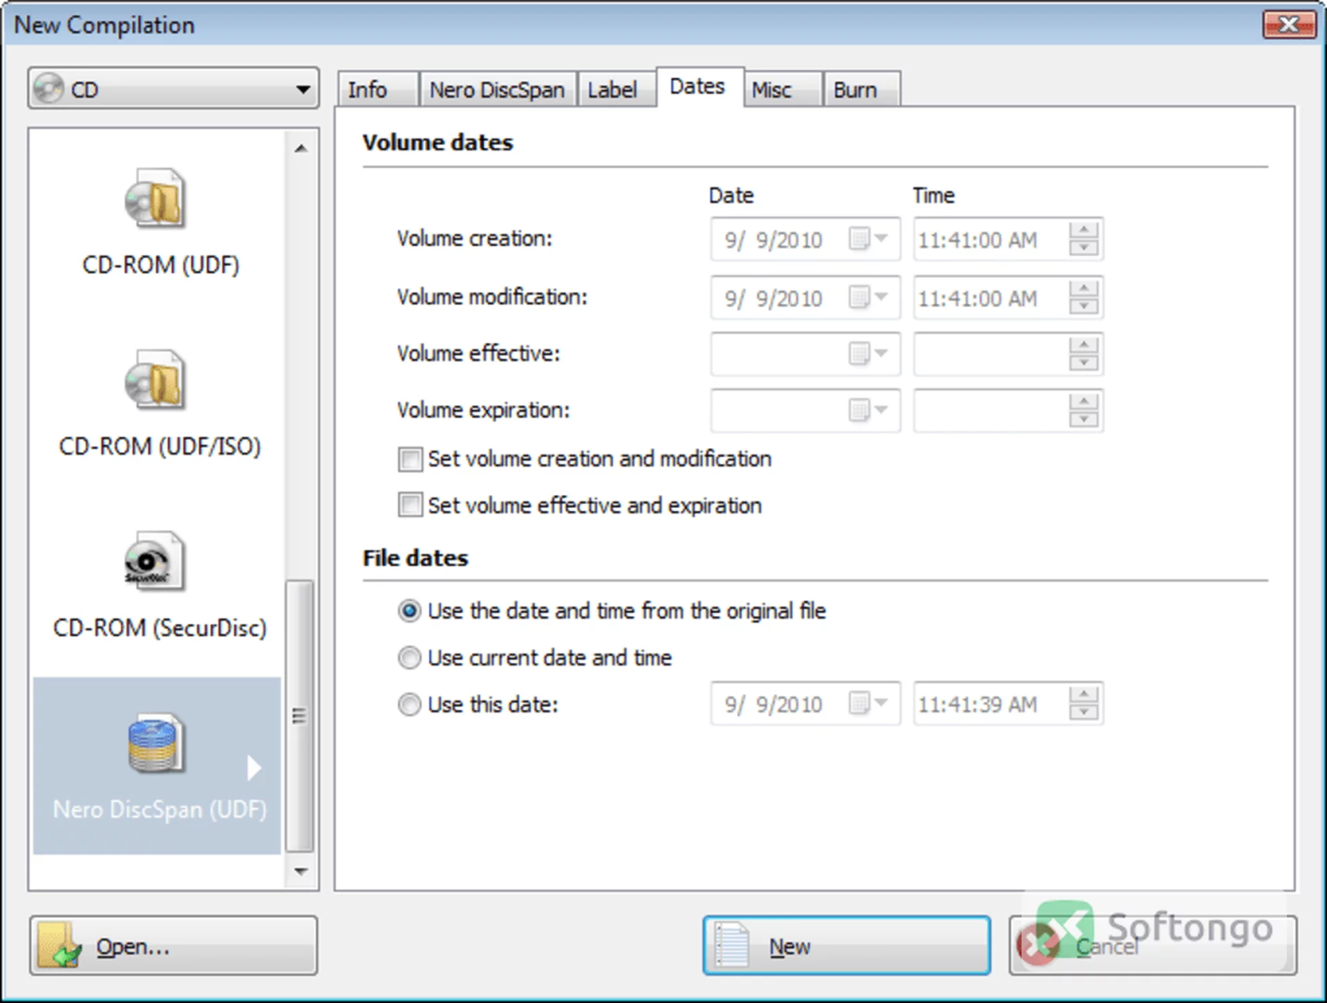Screen dimensions: 1327x1003
Task: Switch to the Nero DiscSpan tab
Action: [x=498, y=90]
